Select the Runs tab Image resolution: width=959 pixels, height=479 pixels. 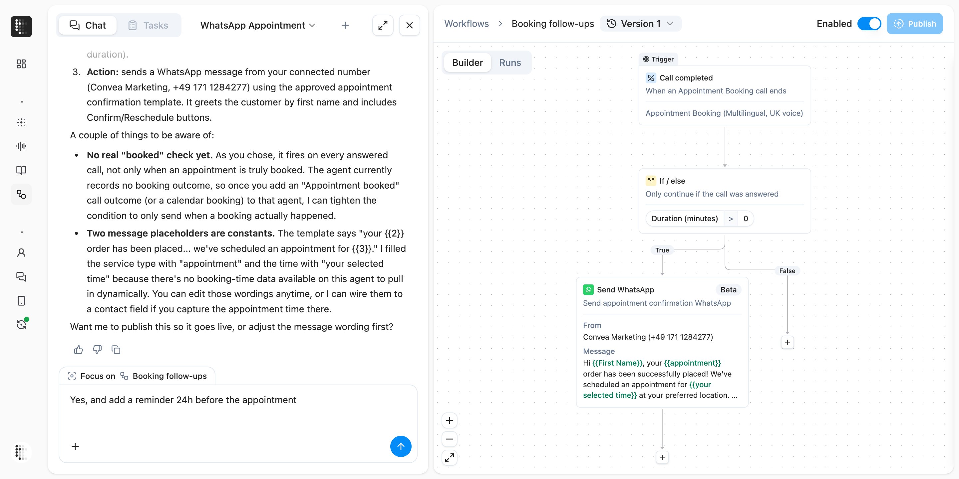[x=510, y=63]
